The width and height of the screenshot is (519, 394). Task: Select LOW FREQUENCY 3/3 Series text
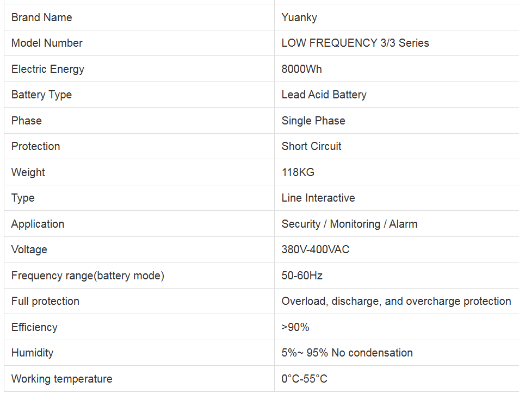coord(355,43)
